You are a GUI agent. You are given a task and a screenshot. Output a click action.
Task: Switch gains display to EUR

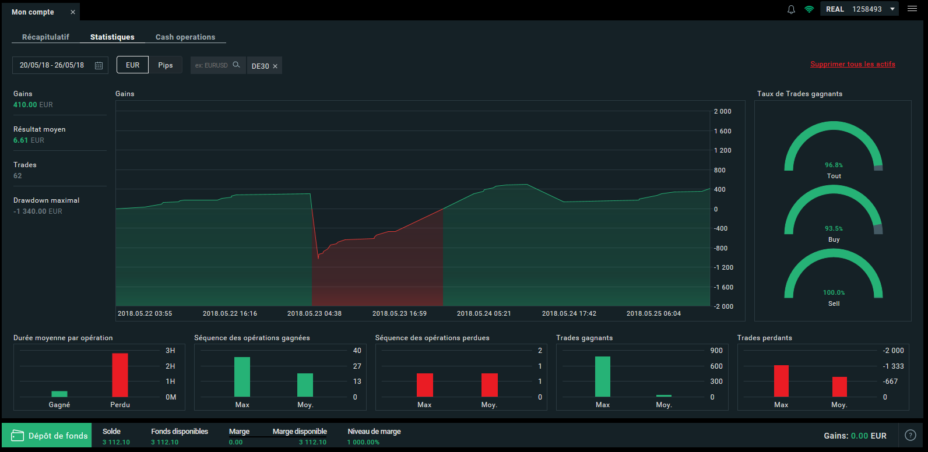(x=133, y=65)
